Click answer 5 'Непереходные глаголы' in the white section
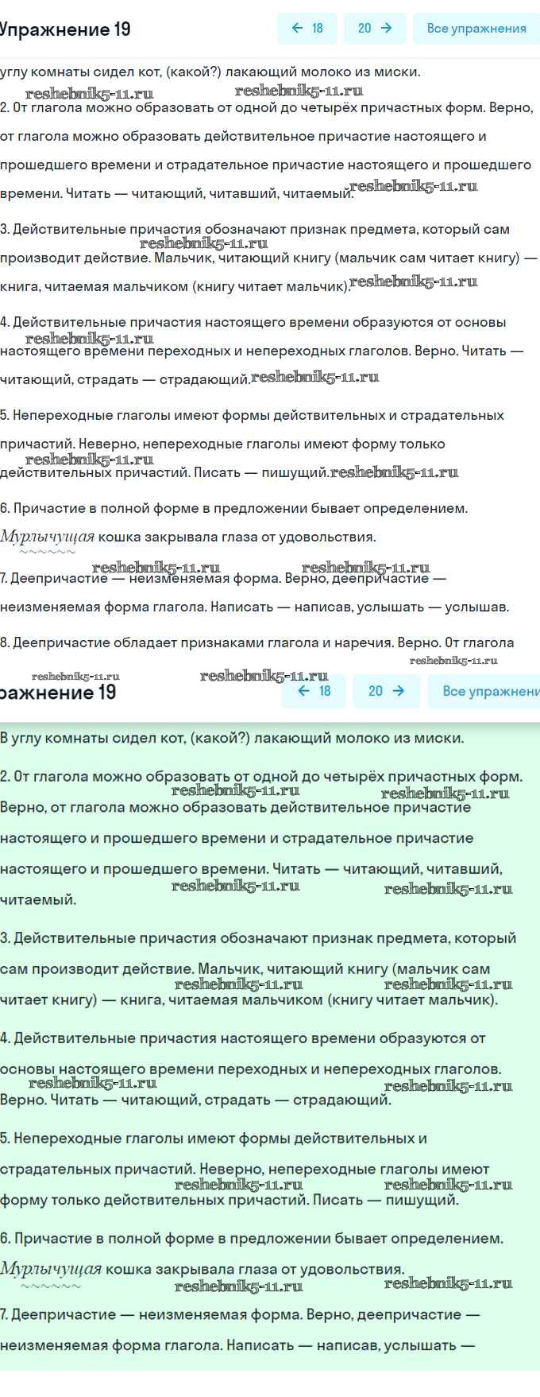Screen dimensions: 540x1397 pyautogui.click(x=253, y=415)
